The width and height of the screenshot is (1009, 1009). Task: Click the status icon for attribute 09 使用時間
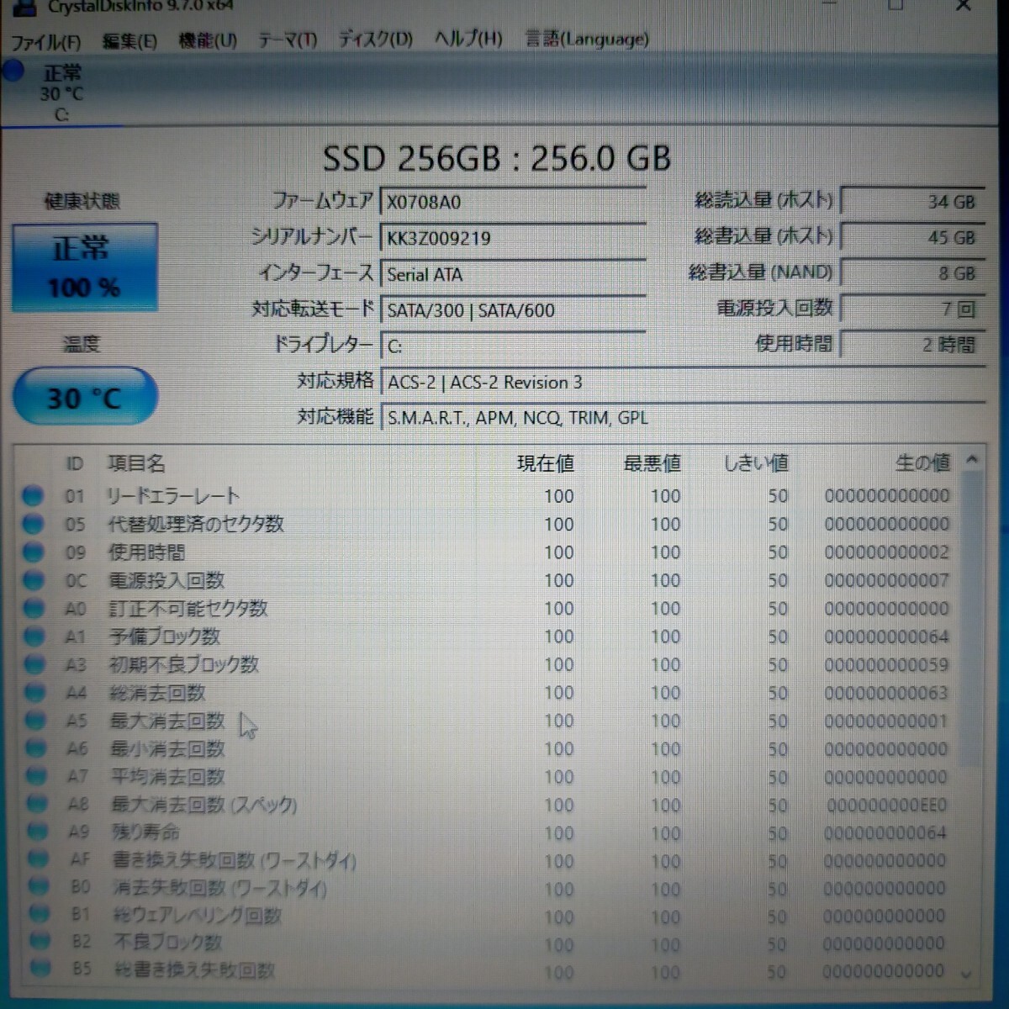pos(33,552)
